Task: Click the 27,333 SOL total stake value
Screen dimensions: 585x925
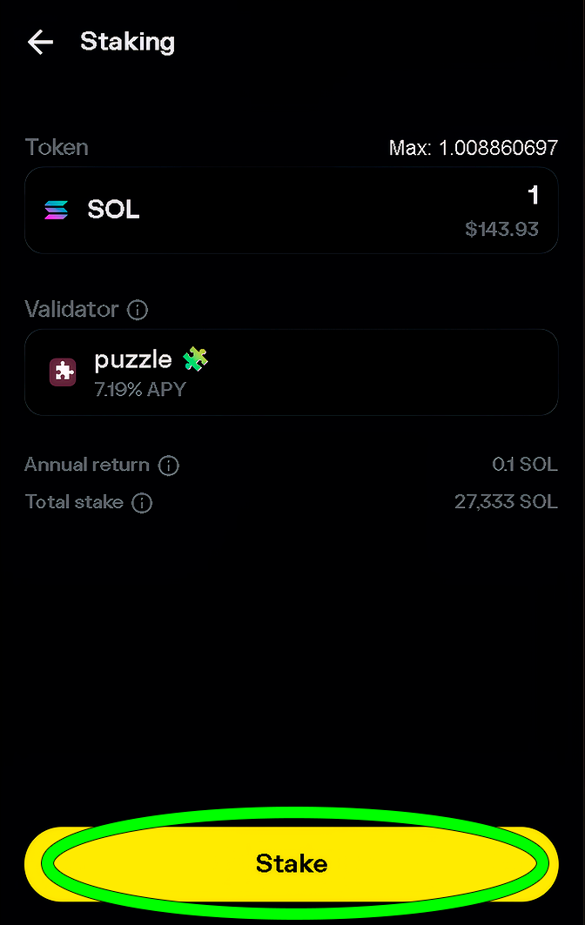Action: click(506, 502)
